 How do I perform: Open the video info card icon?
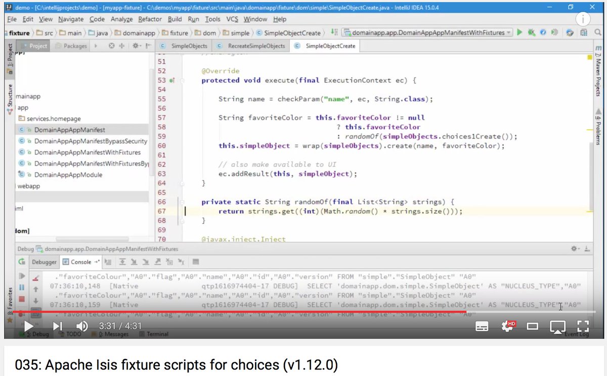(583, 19)
